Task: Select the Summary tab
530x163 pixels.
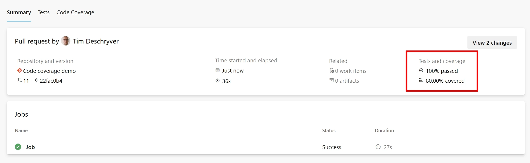Action: coord(19,12)
